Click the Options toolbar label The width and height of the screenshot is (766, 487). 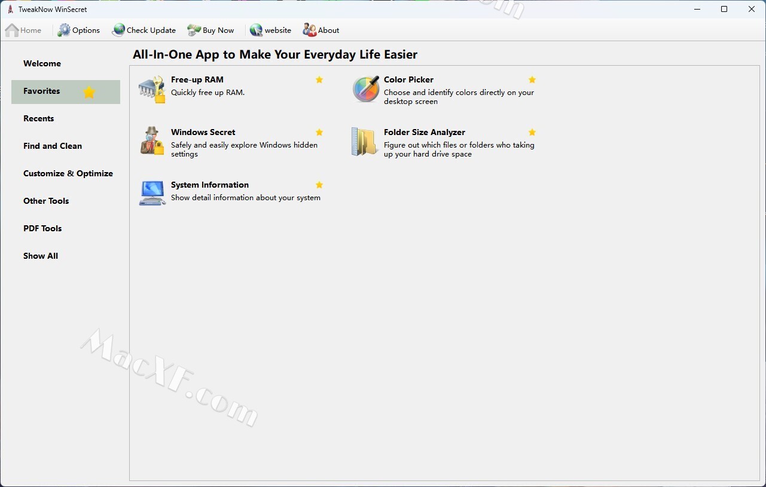click(x=86, y=30)
